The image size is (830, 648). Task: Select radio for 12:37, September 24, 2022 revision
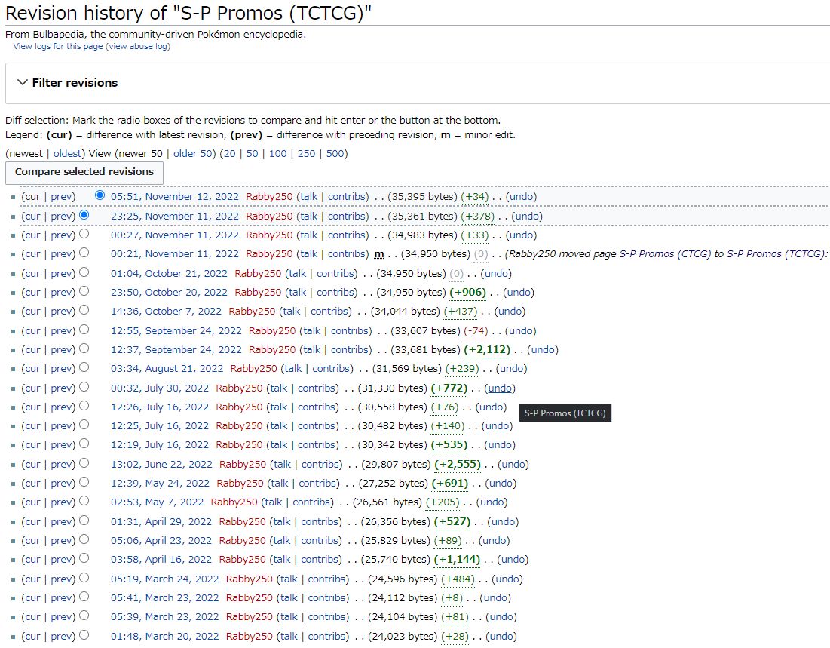(x=84, y=348)
